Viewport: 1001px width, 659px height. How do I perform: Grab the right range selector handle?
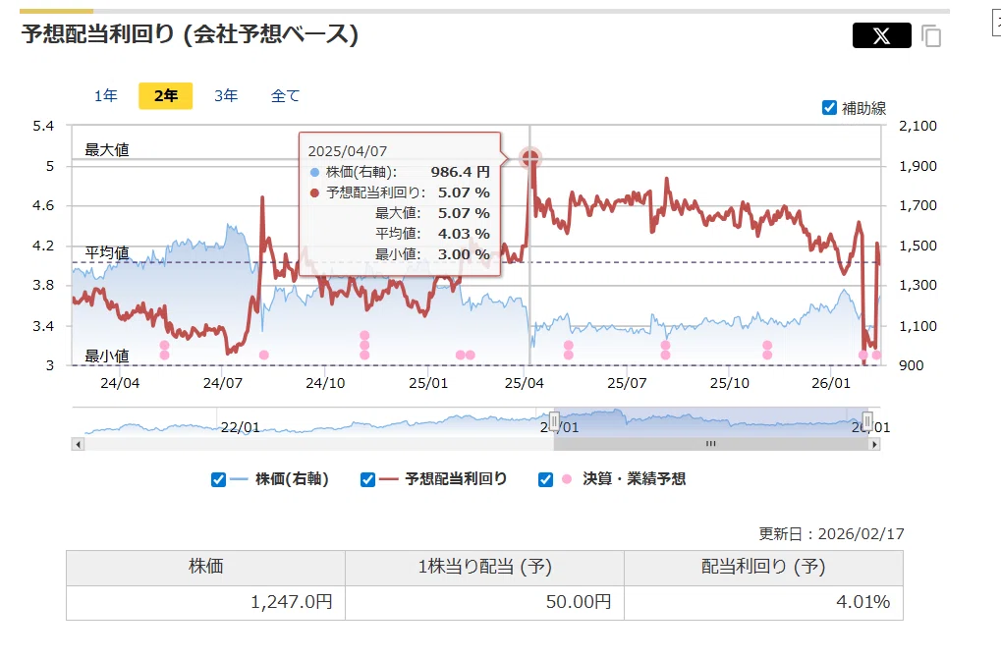[867, 421]
